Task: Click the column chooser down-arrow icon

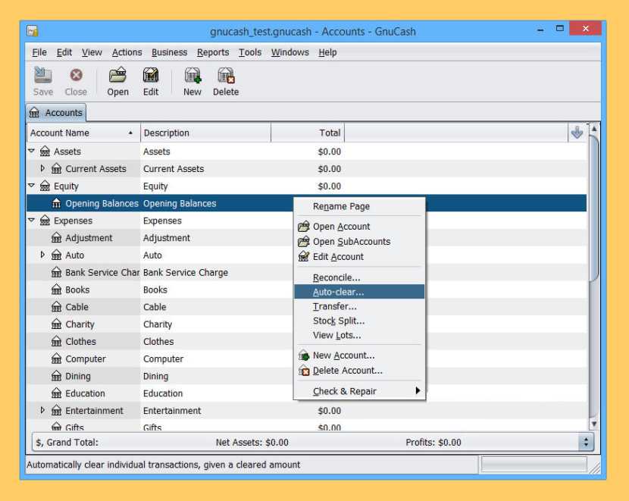Action: tap(577, 133)
